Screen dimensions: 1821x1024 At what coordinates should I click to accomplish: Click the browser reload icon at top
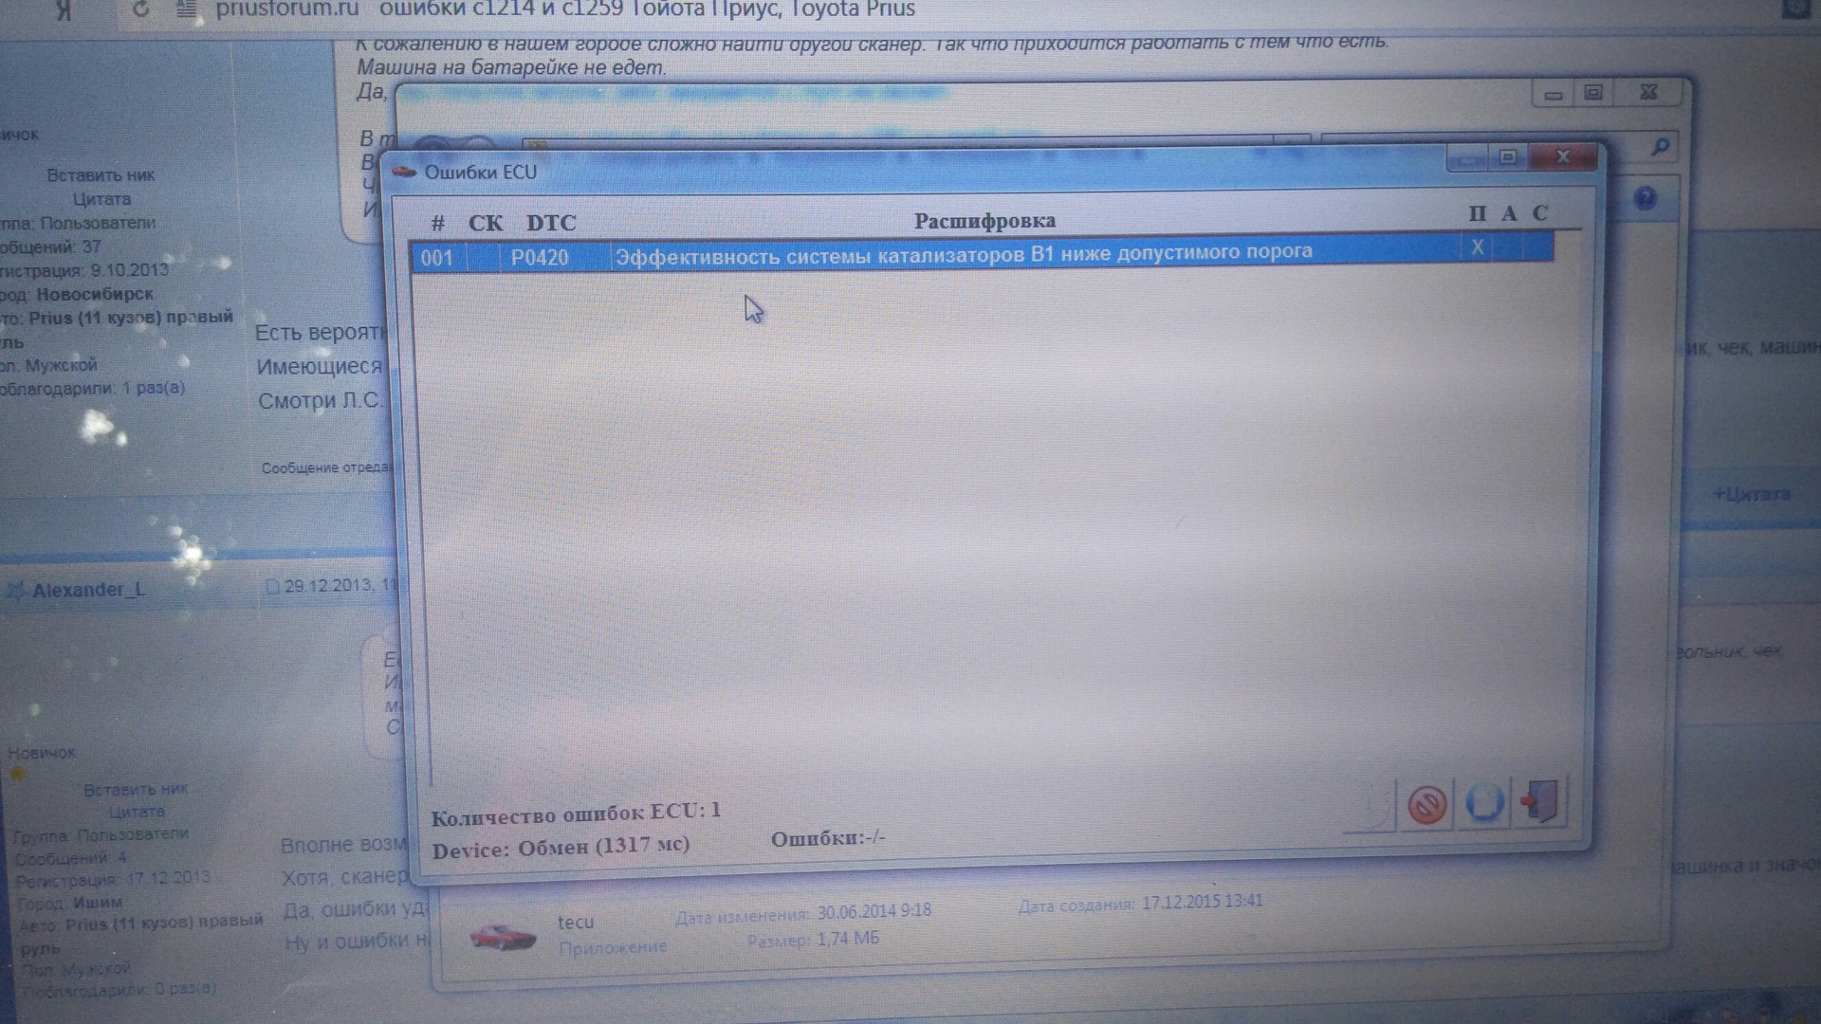pyautogui.click(x=140, y=9)
